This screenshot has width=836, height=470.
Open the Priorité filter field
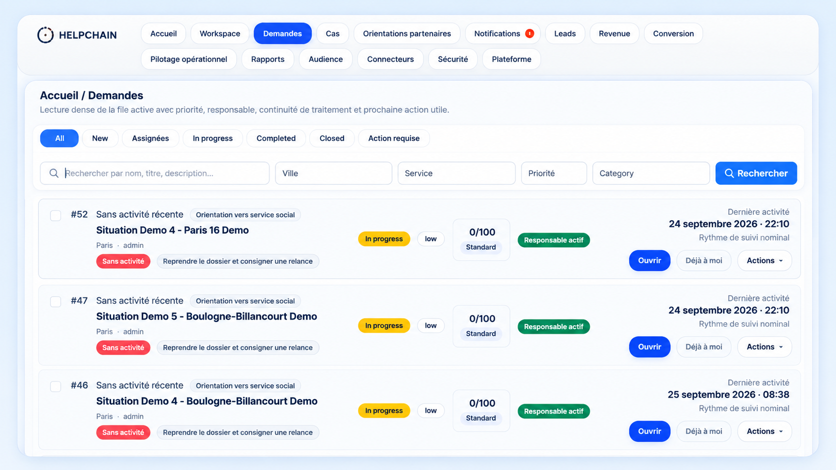554,173
